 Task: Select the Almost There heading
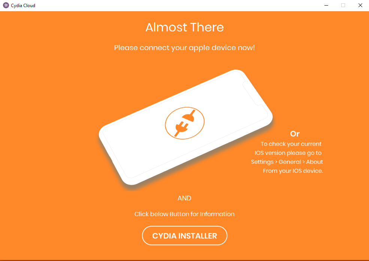point(184,27)
